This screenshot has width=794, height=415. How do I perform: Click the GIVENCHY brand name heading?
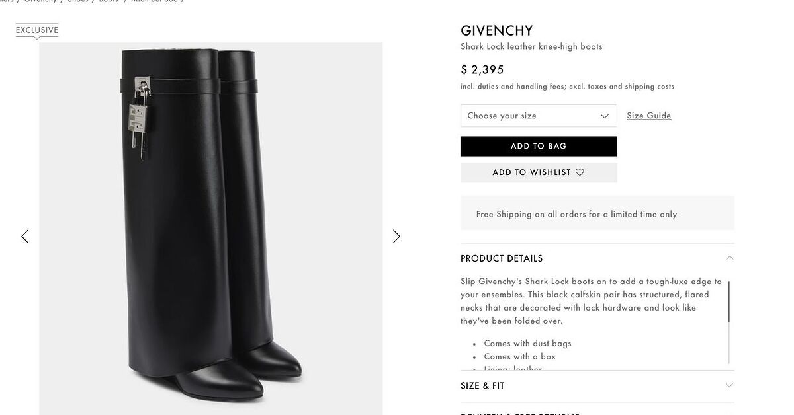pyautogui.click(x=497, y=31)
